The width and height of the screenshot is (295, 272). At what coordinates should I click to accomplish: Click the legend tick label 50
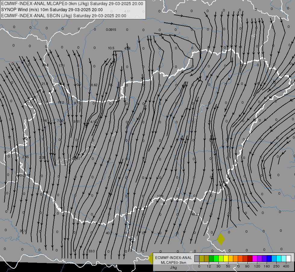tap(228, 266)
